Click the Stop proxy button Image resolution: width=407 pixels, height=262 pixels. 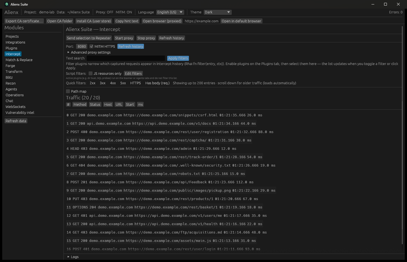[146, 38]
